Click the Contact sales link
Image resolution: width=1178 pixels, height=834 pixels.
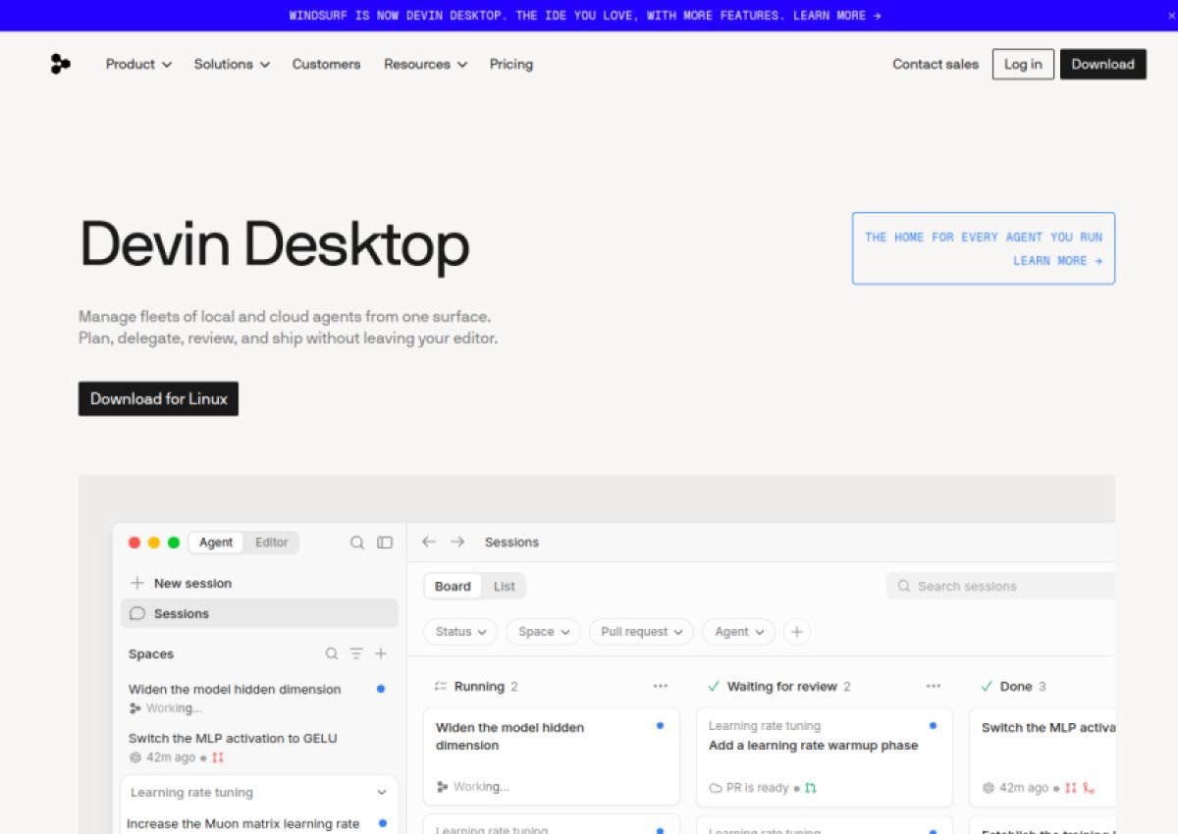coord(936,64)
